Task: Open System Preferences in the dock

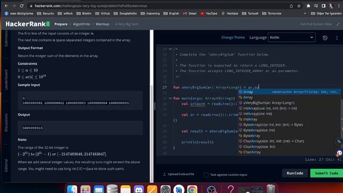Action: coord(166,189)
